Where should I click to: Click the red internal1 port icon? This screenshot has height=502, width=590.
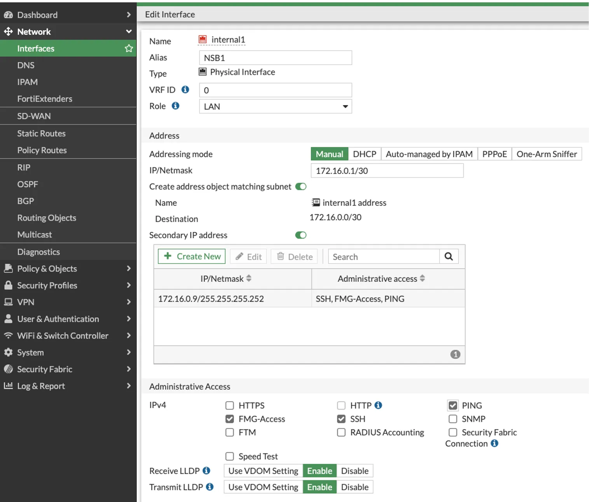coord(202,39)
